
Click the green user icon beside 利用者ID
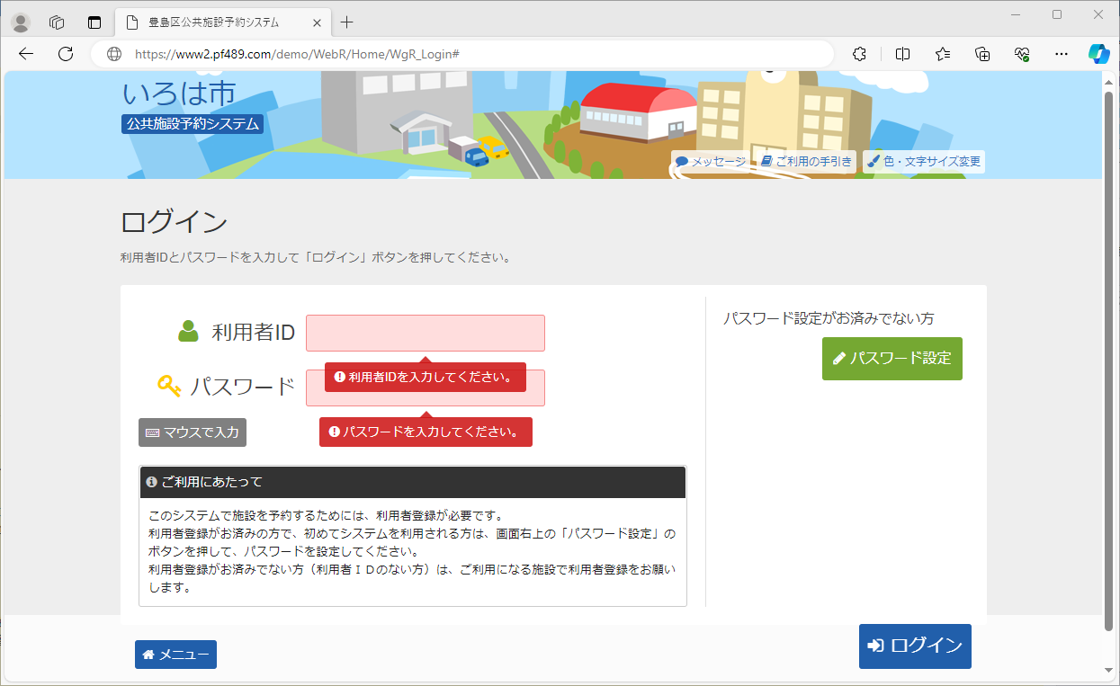pos(188,332)
